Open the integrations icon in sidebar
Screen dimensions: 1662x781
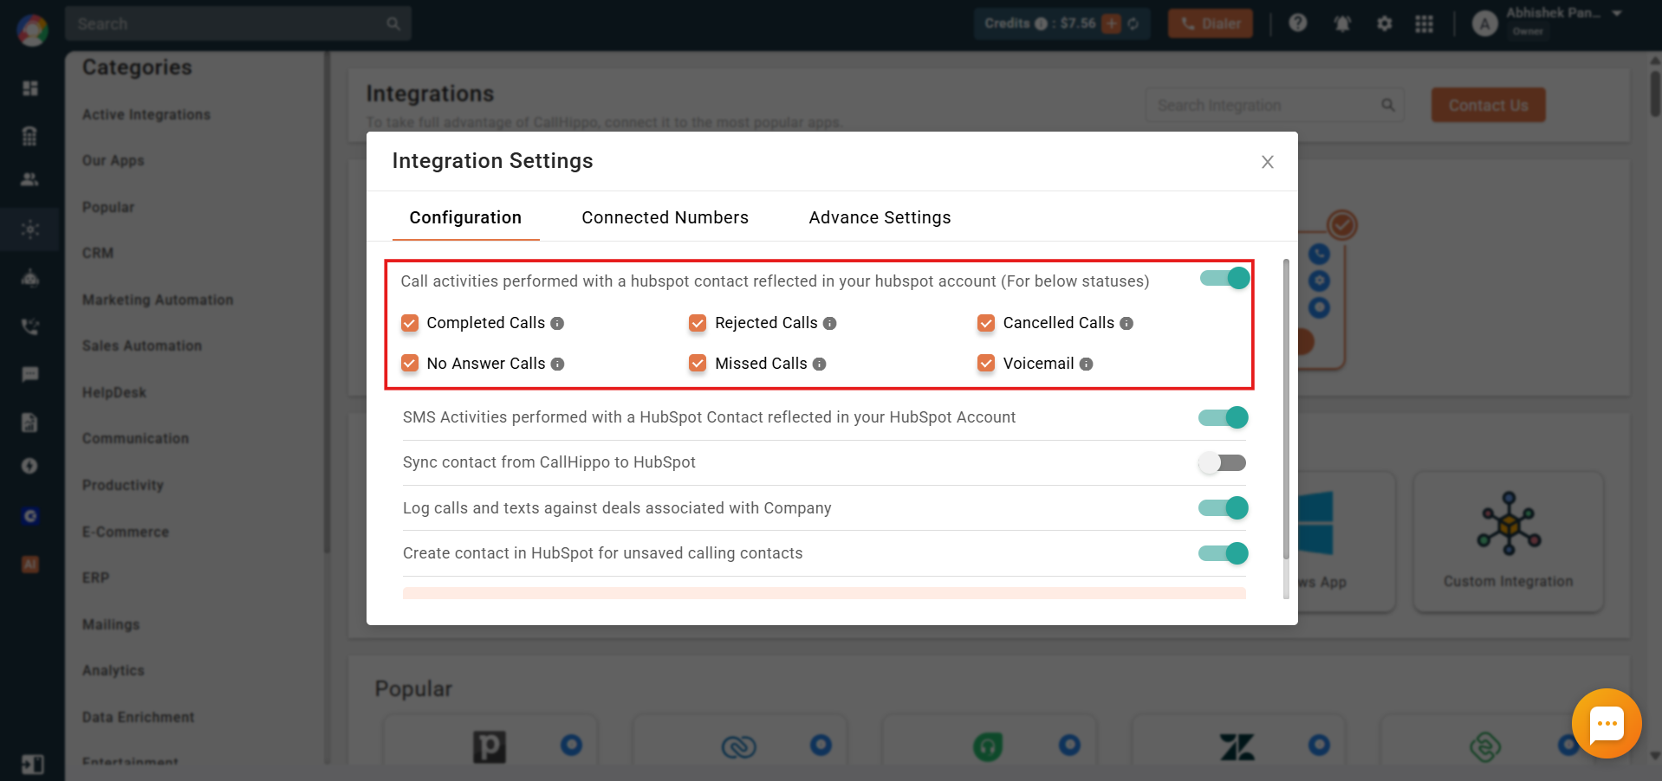tap(30, 229)
